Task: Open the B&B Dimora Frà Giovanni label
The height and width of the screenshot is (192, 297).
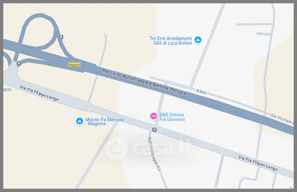Action: [x=172, y=117]
